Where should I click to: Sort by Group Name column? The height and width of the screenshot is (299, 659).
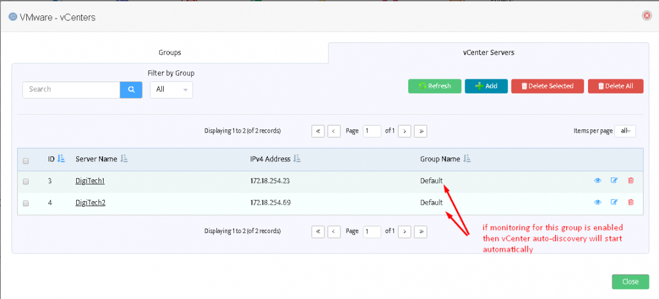(x=467, y=159)
